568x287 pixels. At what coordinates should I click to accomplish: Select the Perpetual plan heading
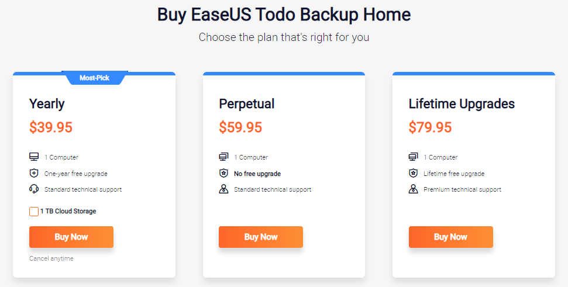click(x=247, y=104)
